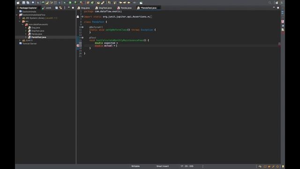Image resolution: width=300 pixels, height=169 pixels.
Task: Expand DogTest.java in tree
Action: [x=26, y=31]
